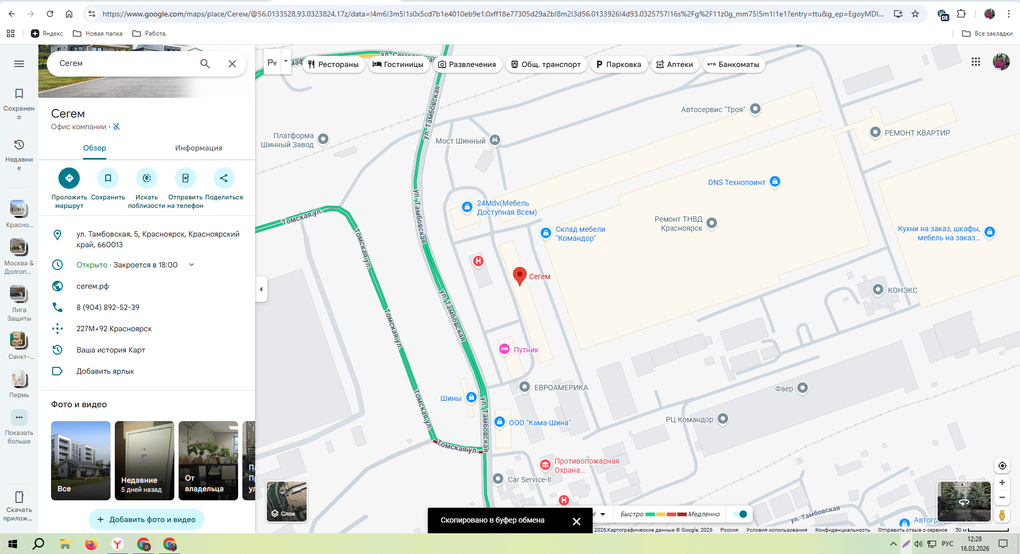Open the Street View preview thumbnail
1020x554 pixels.
point(964,501)
